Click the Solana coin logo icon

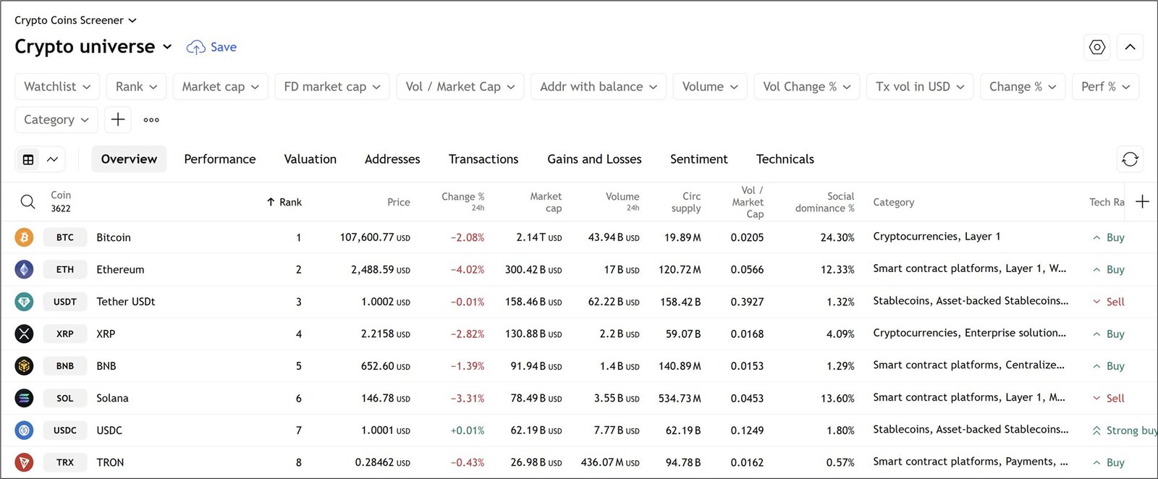24,398
